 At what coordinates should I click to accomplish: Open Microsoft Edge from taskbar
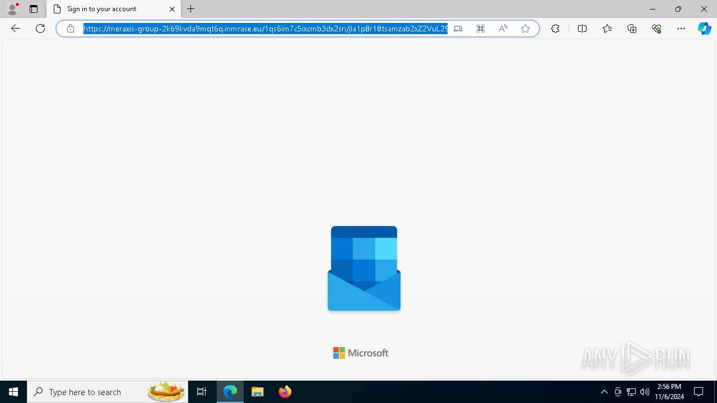(230, 392)
